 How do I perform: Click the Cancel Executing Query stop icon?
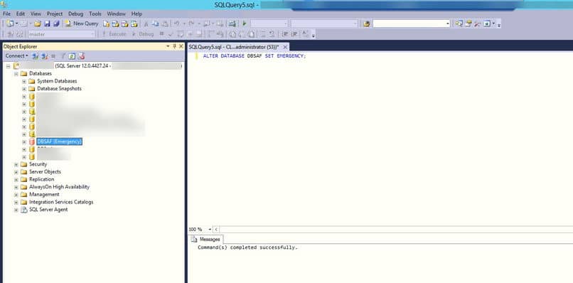pos(161,33)
